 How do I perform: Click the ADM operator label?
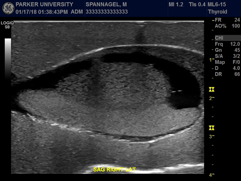pos(77,12)
